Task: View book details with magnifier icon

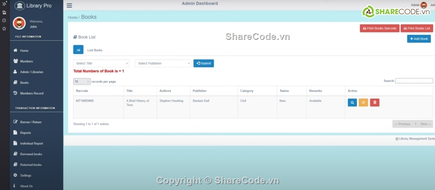Action: point(352,103)
